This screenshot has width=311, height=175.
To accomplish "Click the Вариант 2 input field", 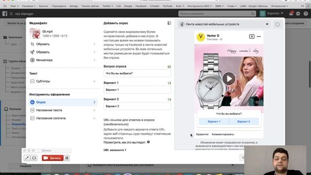I will pos(137,106).
